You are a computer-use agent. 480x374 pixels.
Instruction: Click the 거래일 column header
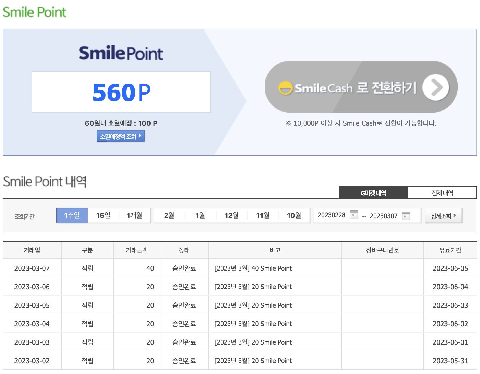pos(32,250)
